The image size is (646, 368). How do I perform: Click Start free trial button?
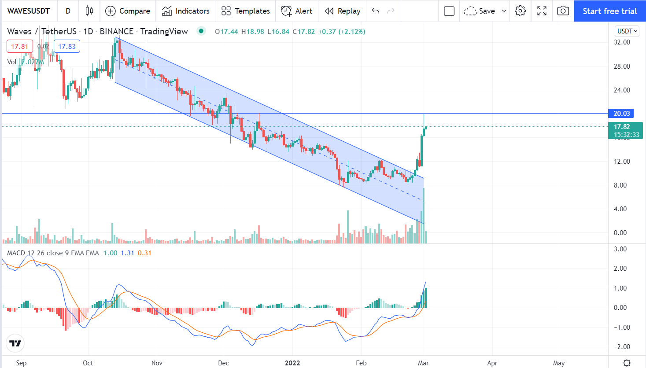click(x=610, y=11)
